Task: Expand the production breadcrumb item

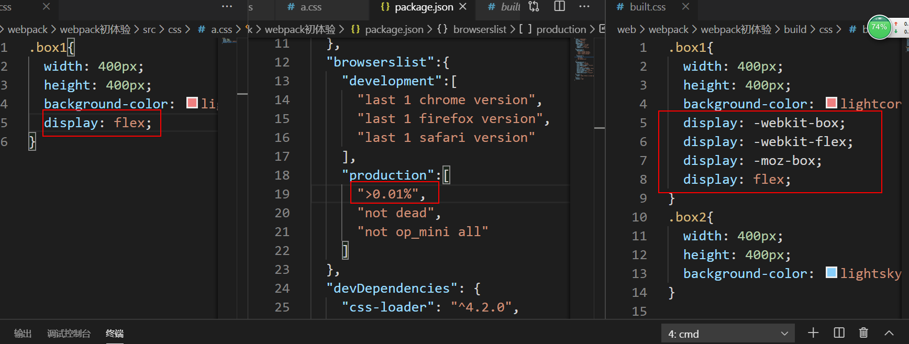Action: [561, 29]
